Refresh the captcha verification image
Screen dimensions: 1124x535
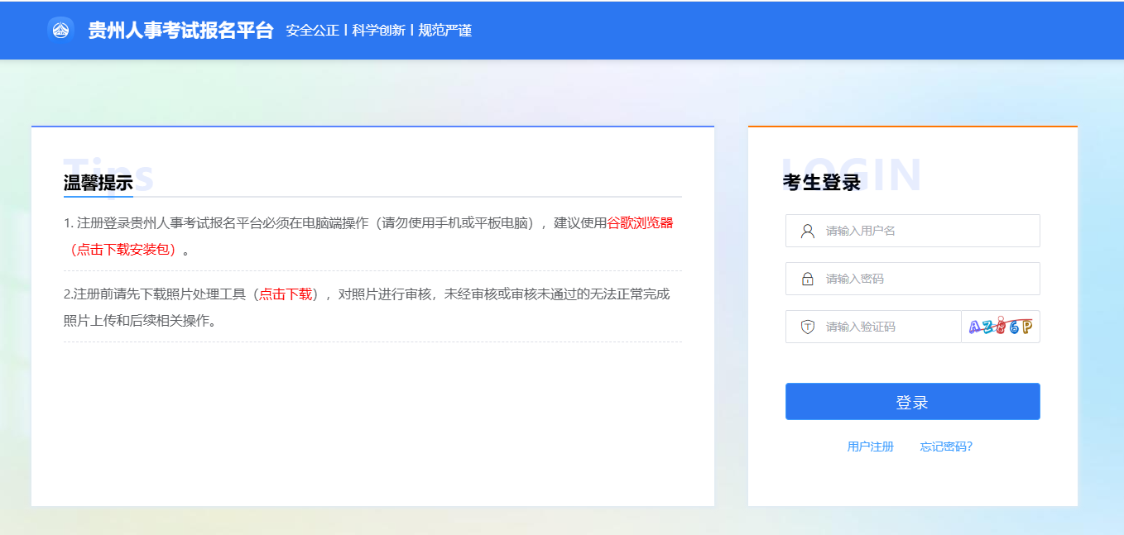(1000, 327)
